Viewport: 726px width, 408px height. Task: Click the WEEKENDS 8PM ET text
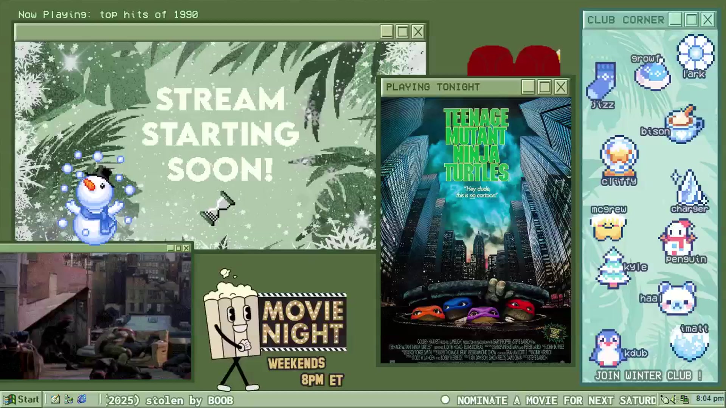pyautogui.click(x=306, y=372)
